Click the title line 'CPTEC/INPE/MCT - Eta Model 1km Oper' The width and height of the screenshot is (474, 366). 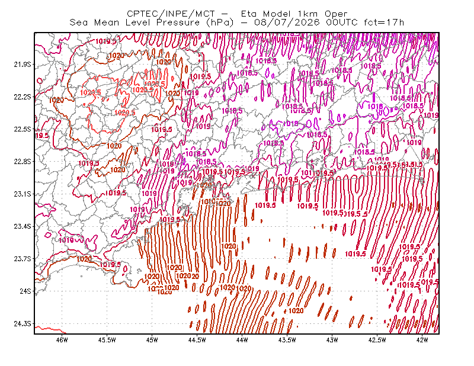[x=237, y=14]
